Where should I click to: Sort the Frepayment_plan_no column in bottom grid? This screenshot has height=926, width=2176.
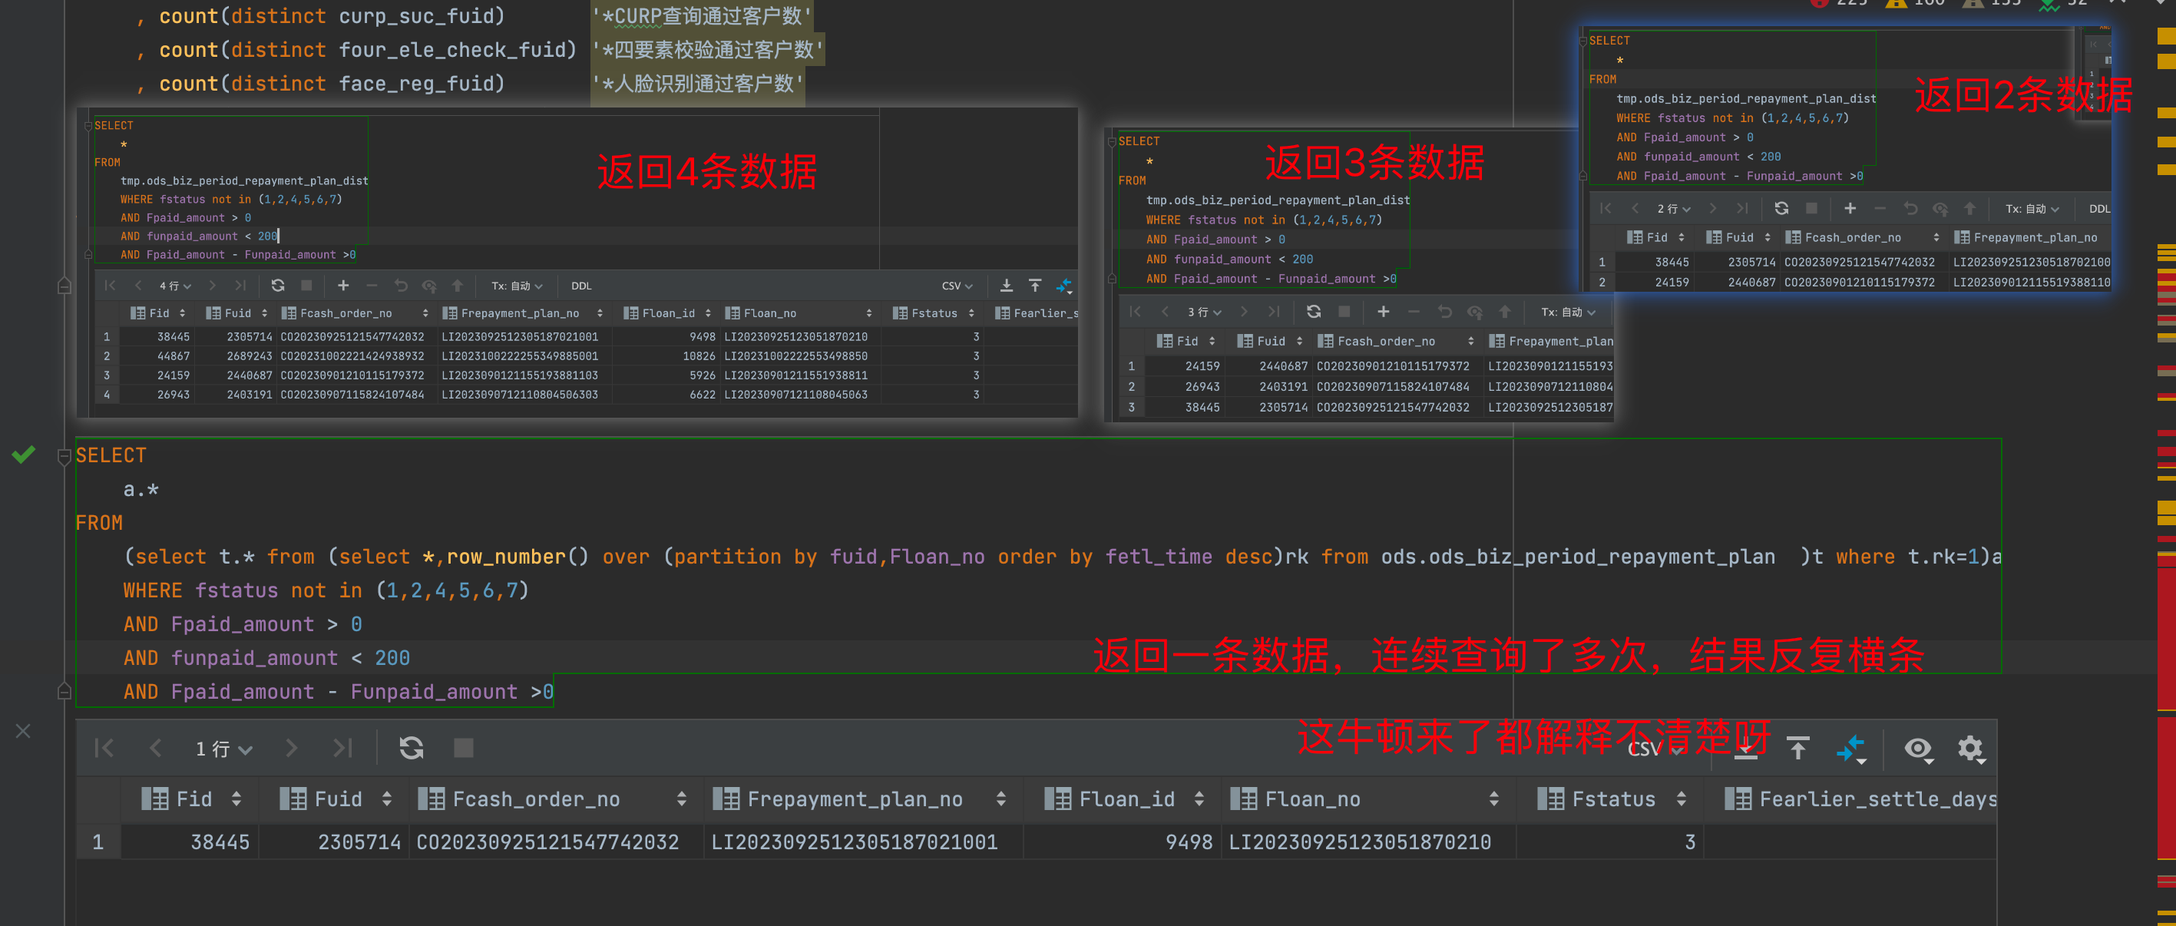click(1001, 799)
